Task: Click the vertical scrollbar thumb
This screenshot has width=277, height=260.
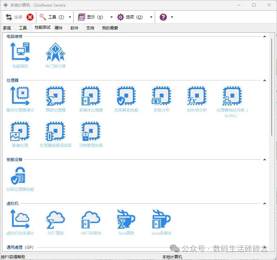Action: [x=272, y=87]
